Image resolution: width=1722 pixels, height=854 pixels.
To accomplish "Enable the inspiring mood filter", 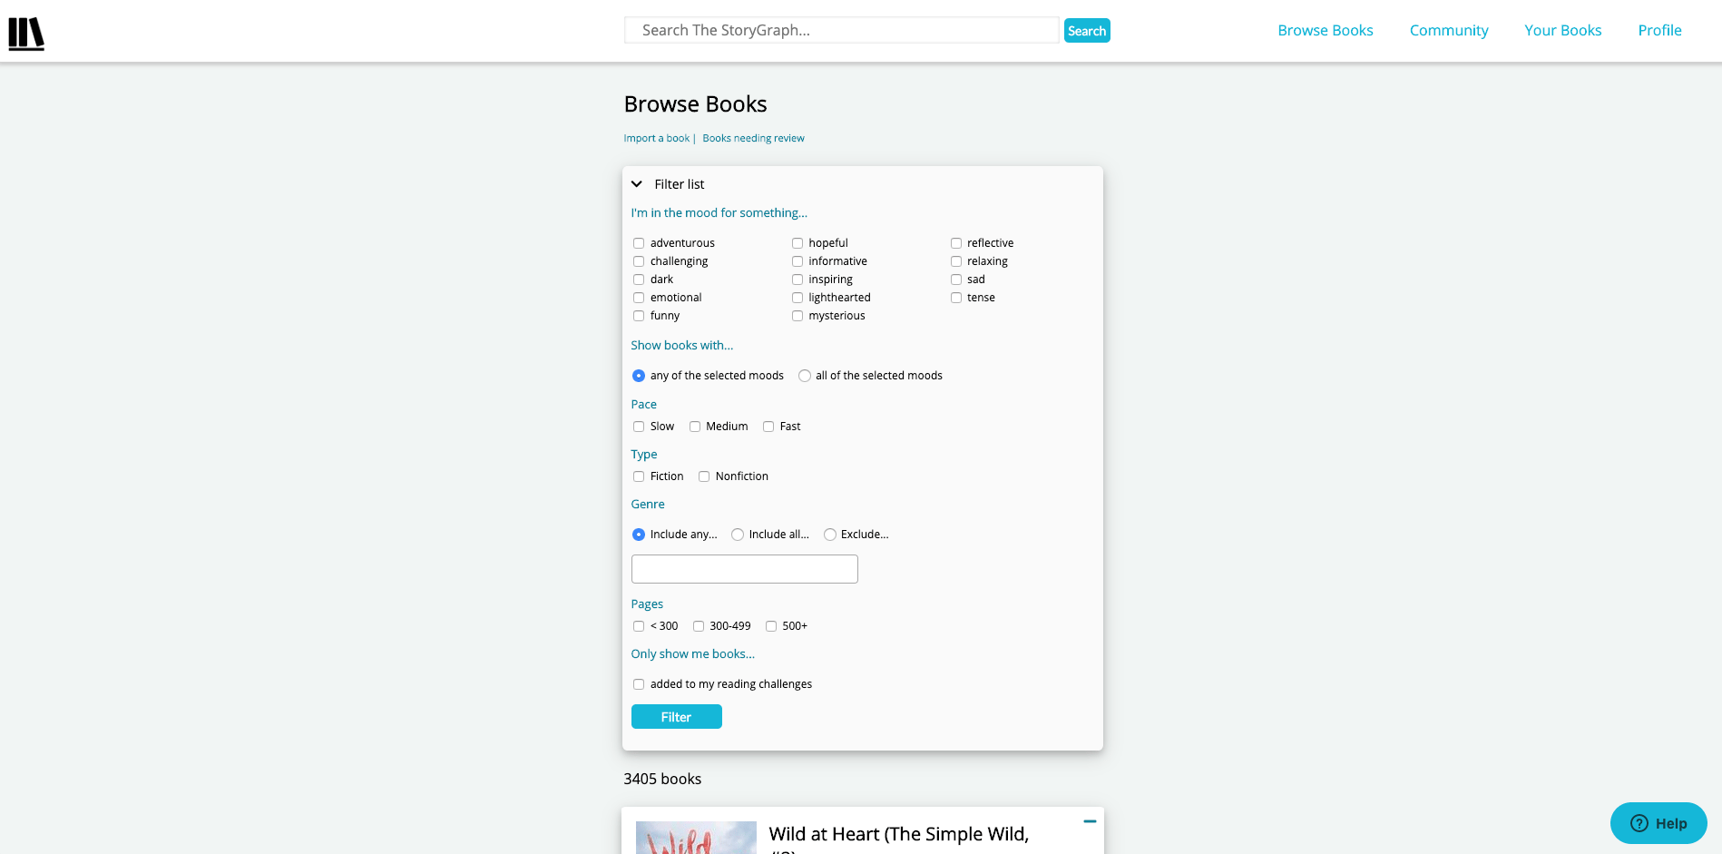I will [797, 280].
